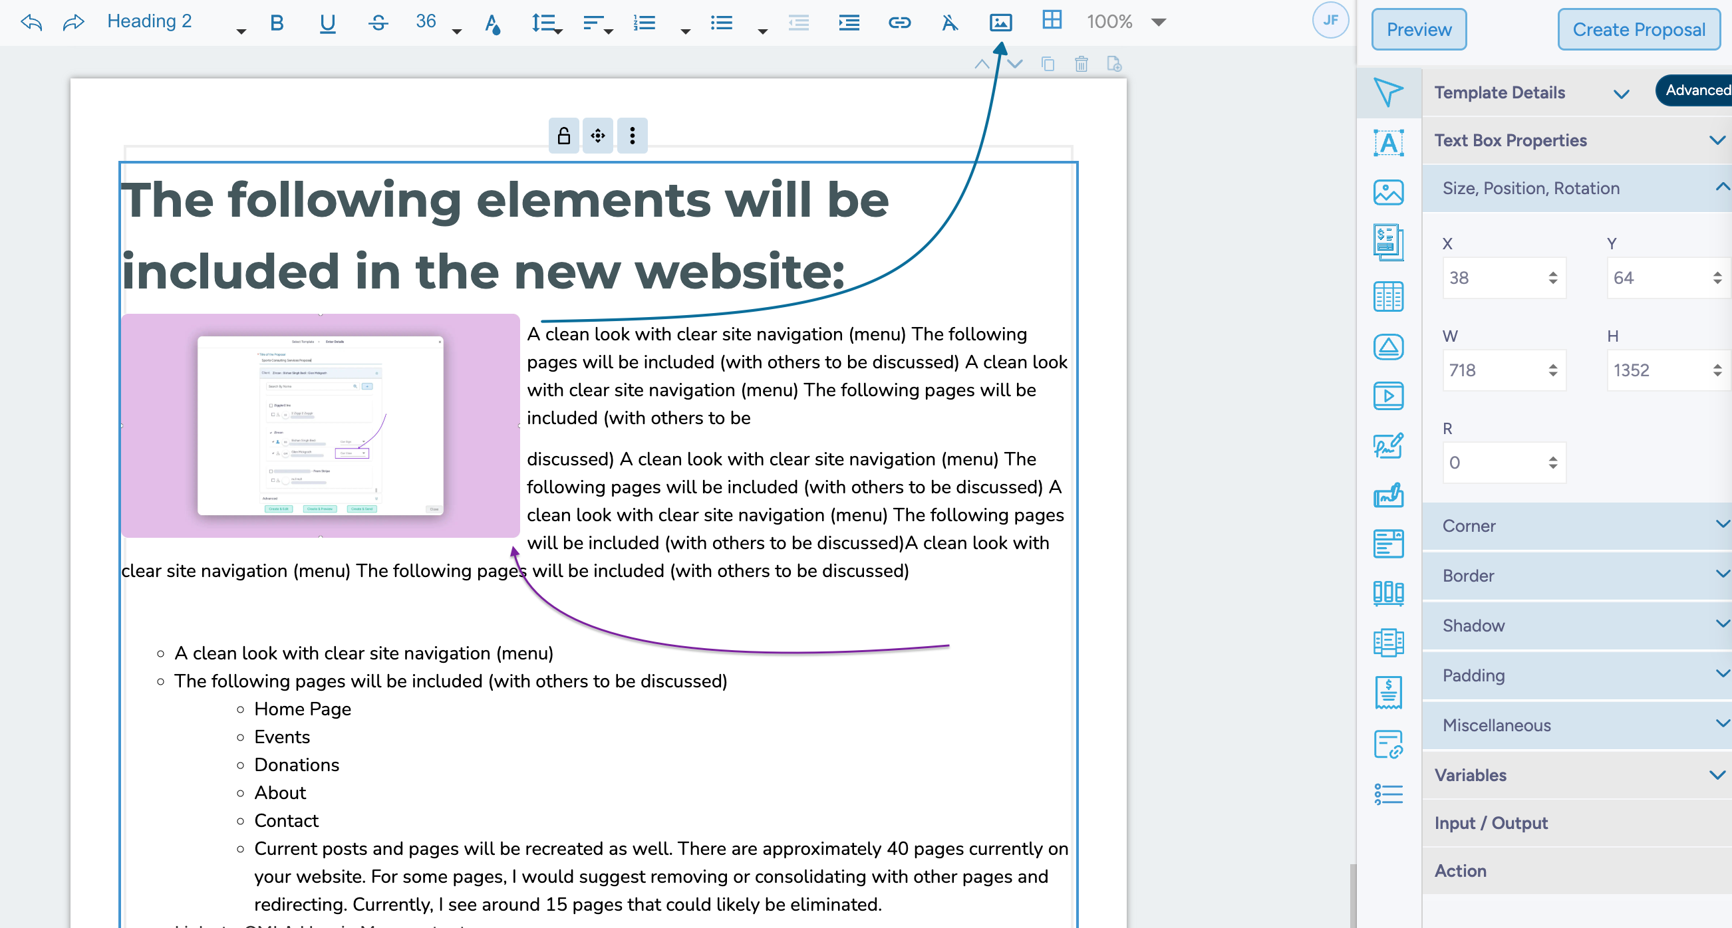Click the signature element sidebar icon

point(1387,445)
